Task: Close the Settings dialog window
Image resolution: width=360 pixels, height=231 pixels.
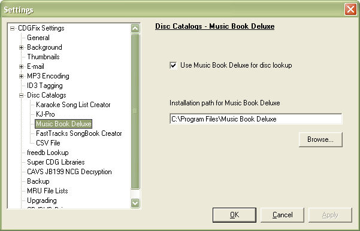Action: tap(350, 10)
